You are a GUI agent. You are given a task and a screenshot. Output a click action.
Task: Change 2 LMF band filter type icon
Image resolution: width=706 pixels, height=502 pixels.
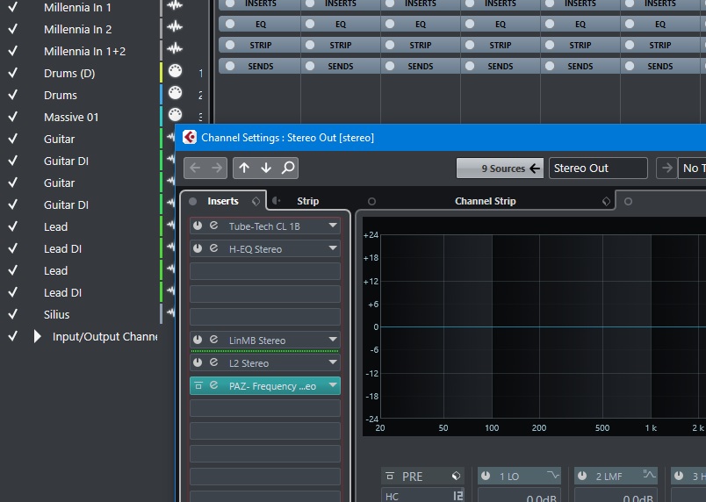click(649, 475)
